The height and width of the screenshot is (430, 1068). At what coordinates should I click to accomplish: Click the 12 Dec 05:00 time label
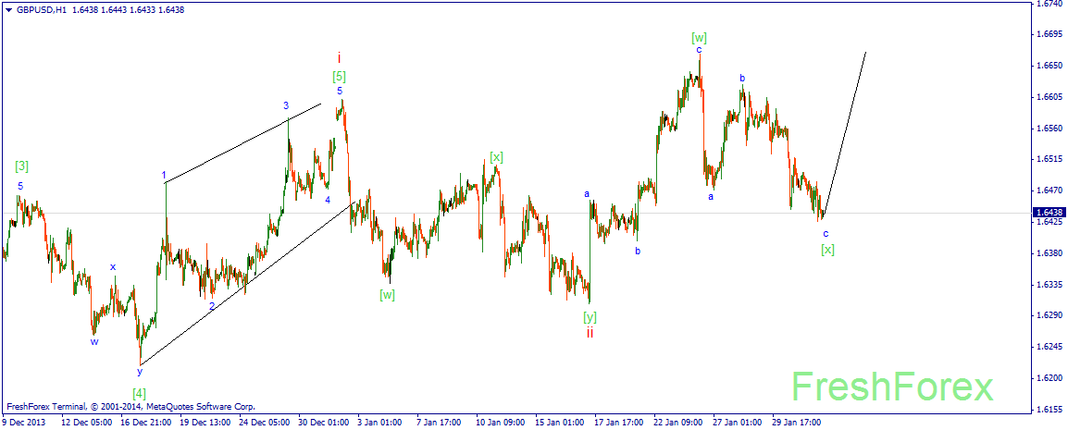pyautogui.click(x=86, y=422)
